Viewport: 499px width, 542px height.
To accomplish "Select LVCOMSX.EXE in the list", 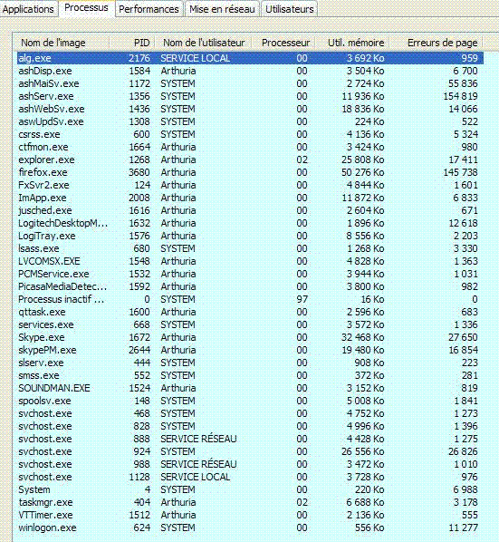I will point(250,261).
